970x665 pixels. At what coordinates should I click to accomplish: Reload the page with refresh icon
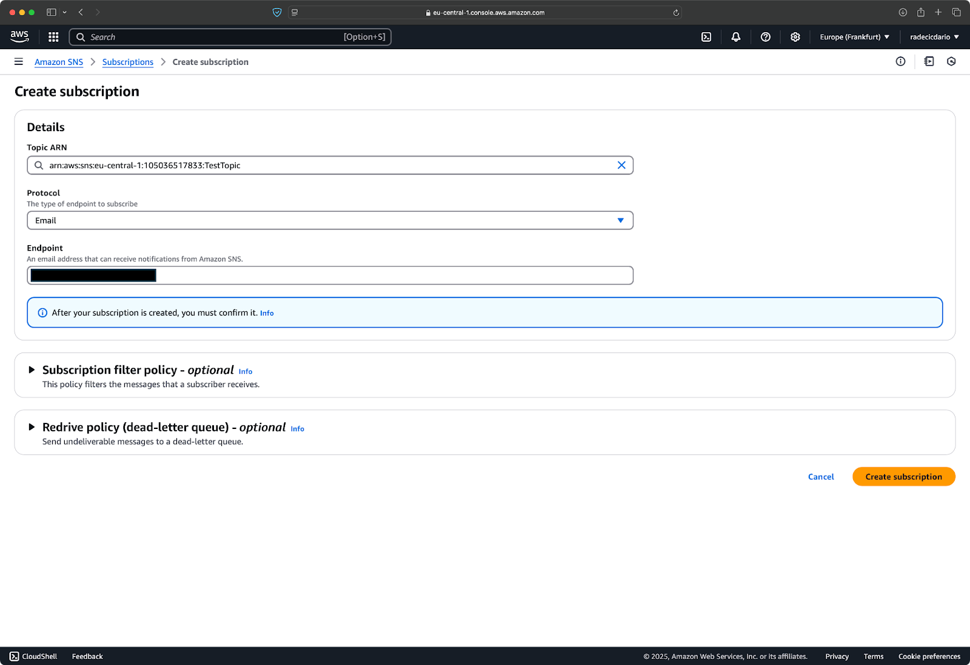tap(676, 12)
